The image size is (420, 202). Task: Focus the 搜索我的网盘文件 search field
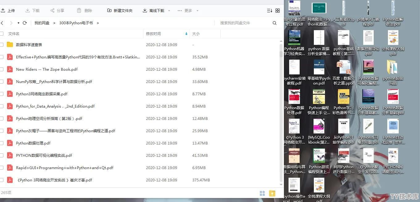click(x=244, y=23)
